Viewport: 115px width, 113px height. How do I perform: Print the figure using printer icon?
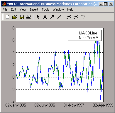pyautogui.click(x=29, y=17)
